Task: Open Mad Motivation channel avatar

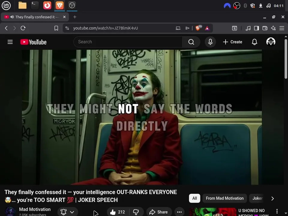Action: (x=10, y=211)
